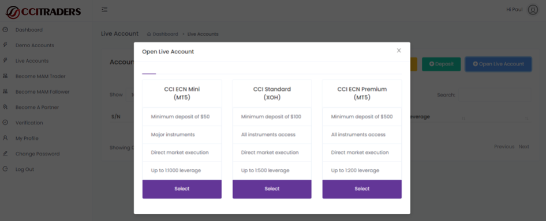This screenshot has width=546, height=221.
Task: Click the Open Live Account dialog title
Action: [x=168, y=52]
